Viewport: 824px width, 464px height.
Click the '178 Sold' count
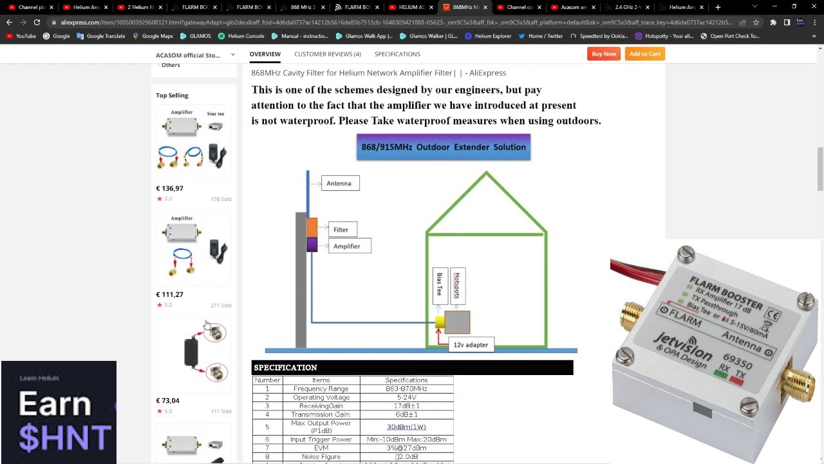pos(221,199)
